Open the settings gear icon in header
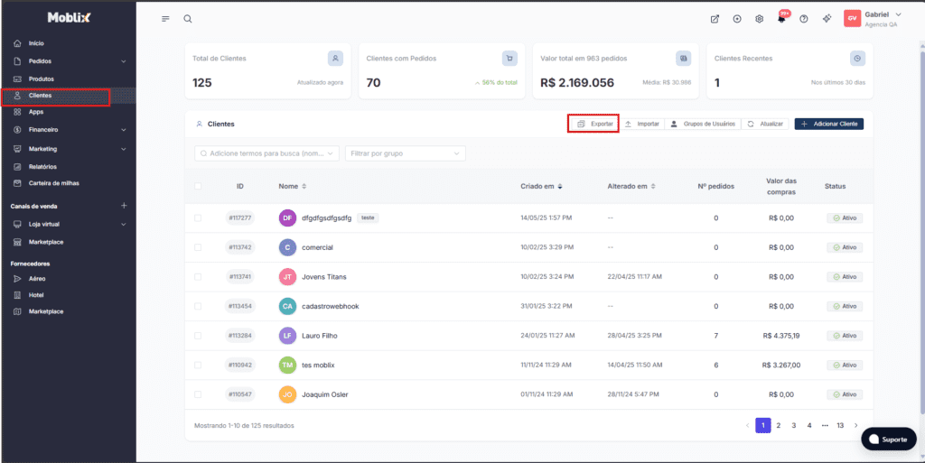This screenshot has width=925, height=463. point(760,19)
